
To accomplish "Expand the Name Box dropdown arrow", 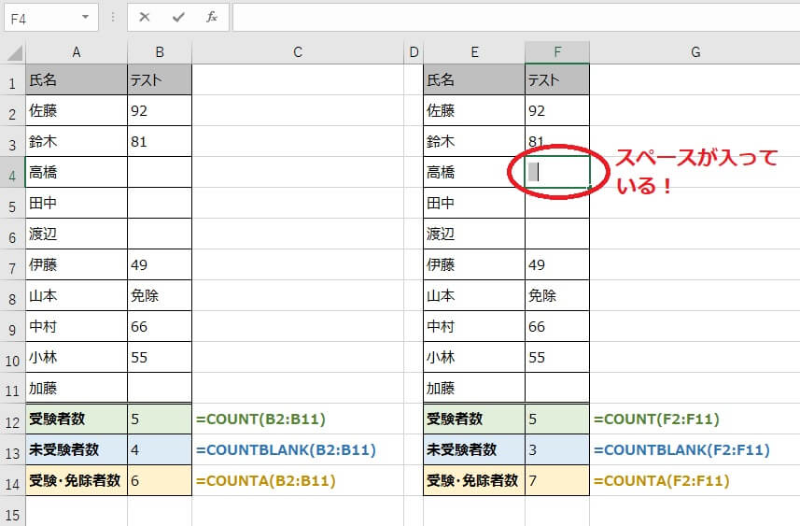I will 86,17.
